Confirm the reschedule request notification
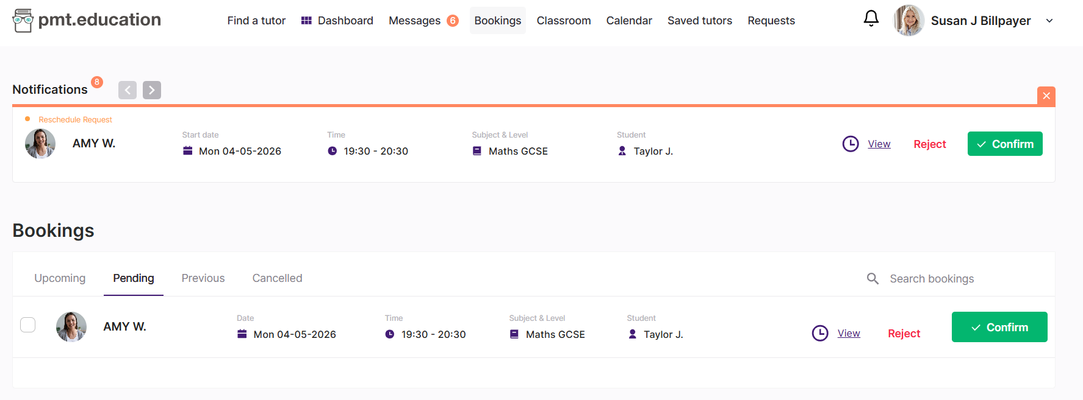The image size is (1083, 400). (x=1004, y=144)
